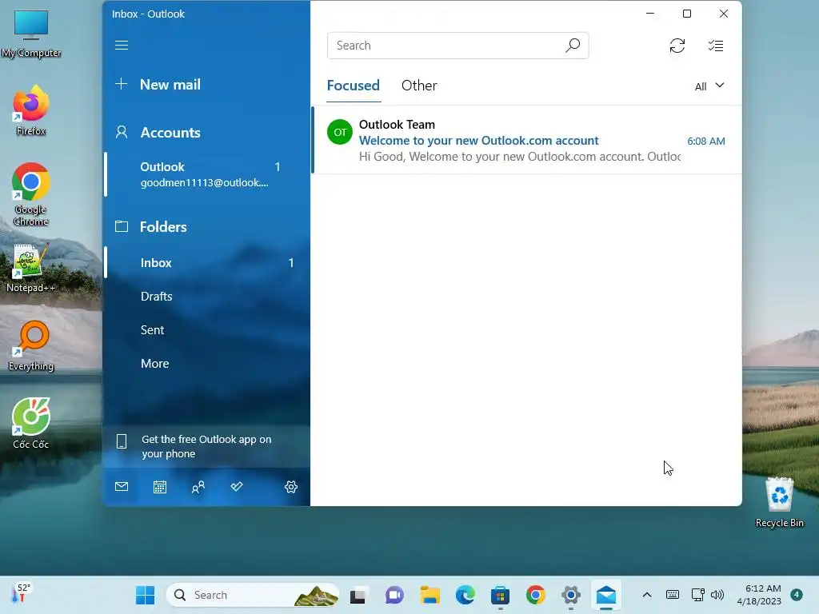Open the Chat app on taskbar

click(394, 595)
